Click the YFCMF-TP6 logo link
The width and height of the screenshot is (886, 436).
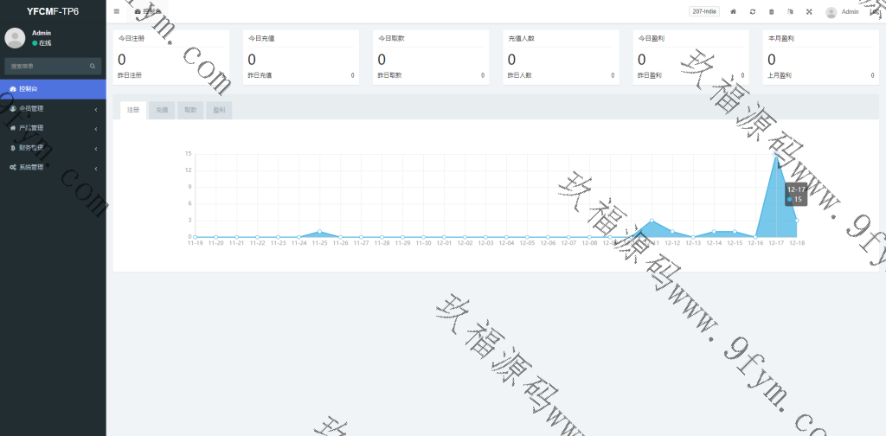pos(53,11)
